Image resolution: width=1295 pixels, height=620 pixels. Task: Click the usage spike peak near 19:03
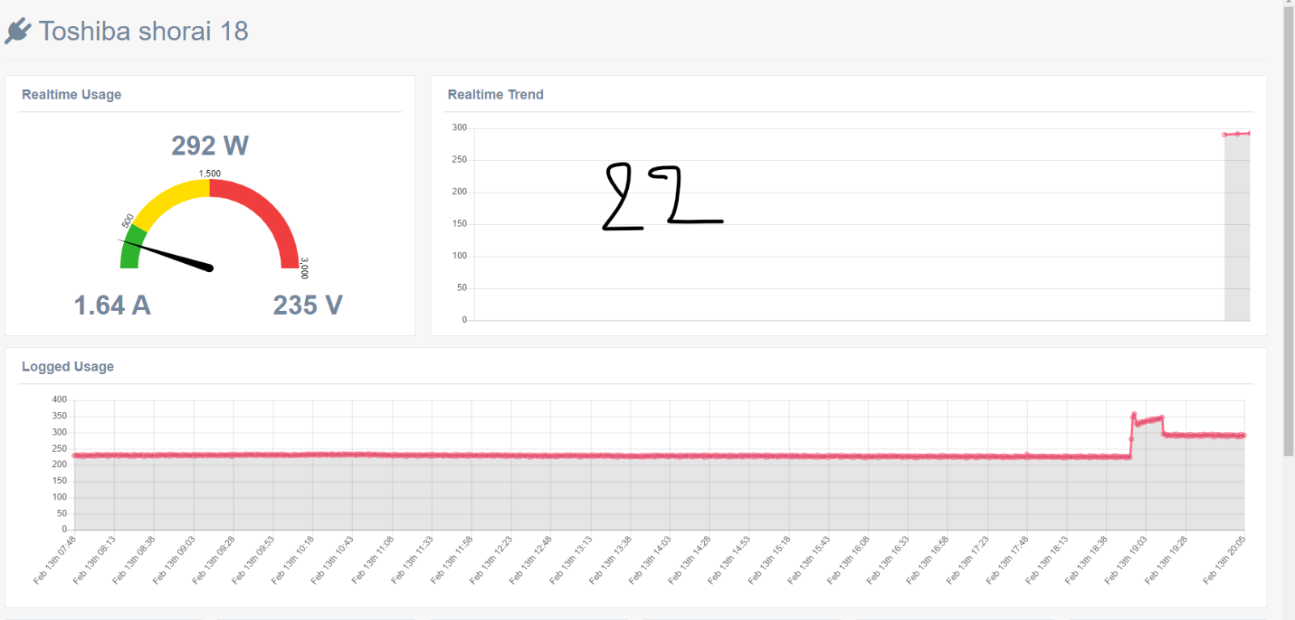[1133, 414]
